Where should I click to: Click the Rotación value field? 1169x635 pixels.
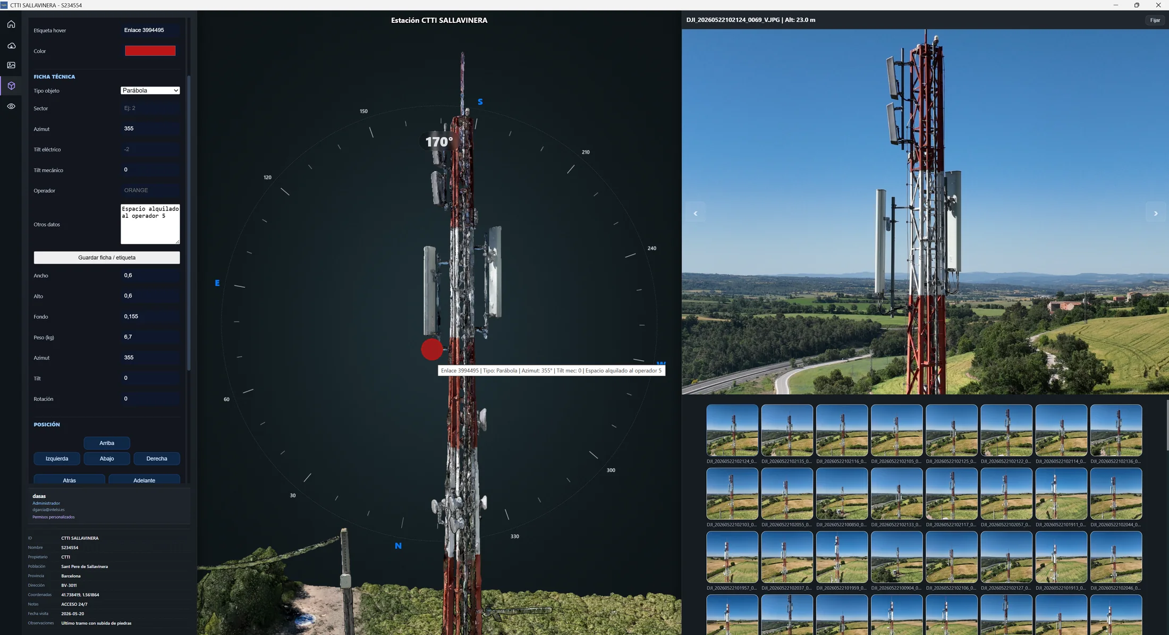point(150,399)
